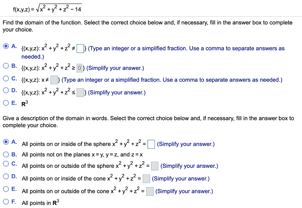Click the cone equation answer box in choice D
This screenshot has height=208, width=302.
(146, 178)
